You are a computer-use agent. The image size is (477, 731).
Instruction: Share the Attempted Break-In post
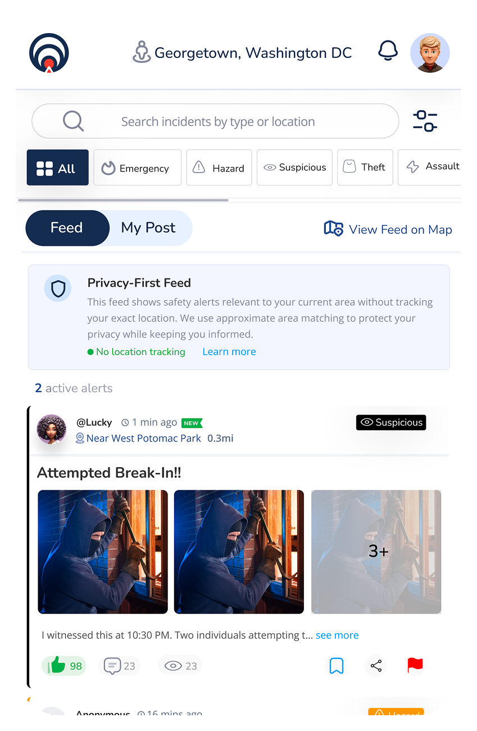pyautogui.click(x=376, y=666)
